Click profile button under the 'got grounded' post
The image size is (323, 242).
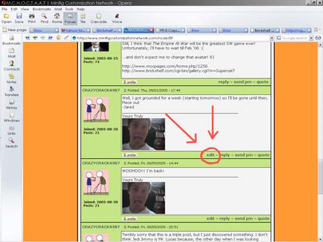pyautogui.click(x=130, y=155)
